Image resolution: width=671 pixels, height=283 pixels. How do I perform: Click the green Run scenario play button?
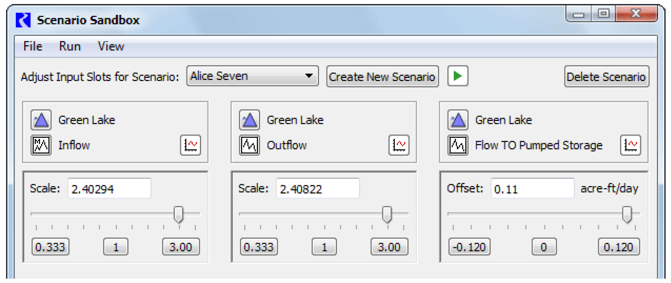pyautogui.click(x=457, y=76)
